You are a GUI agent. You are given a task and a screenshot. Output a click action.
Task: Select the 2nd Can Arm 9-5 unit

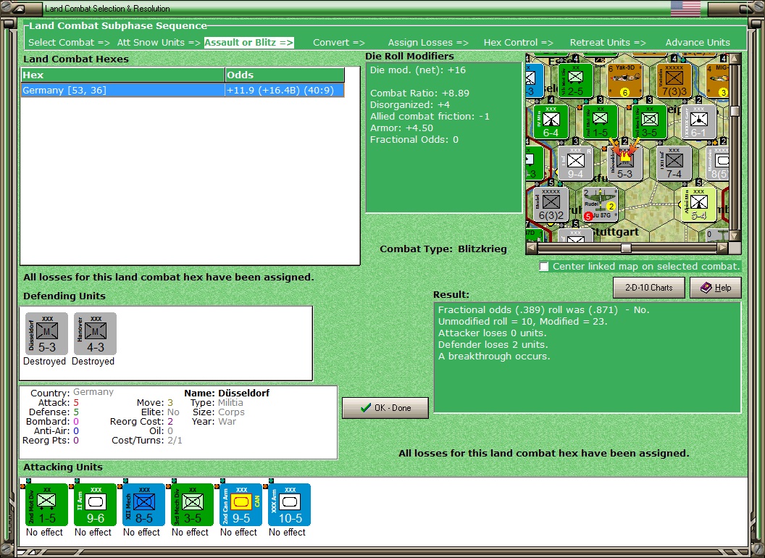click(x=241, y=505)
